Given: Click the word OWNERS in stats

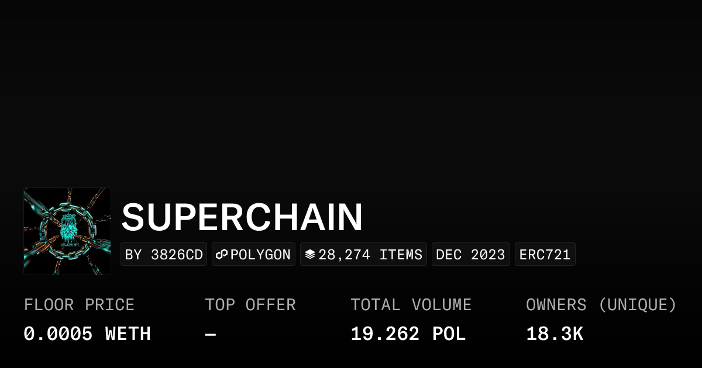Looking at the screenshot, I should click(556, 305).
